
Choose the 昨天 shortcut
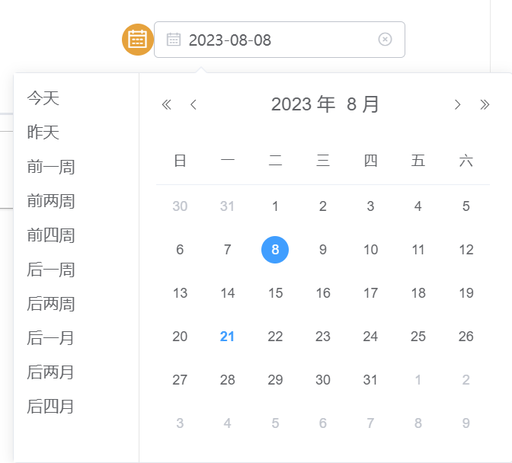(43, 133)
